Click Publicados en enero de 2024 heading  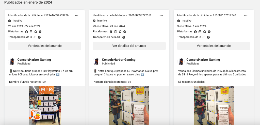coord(28,2)
